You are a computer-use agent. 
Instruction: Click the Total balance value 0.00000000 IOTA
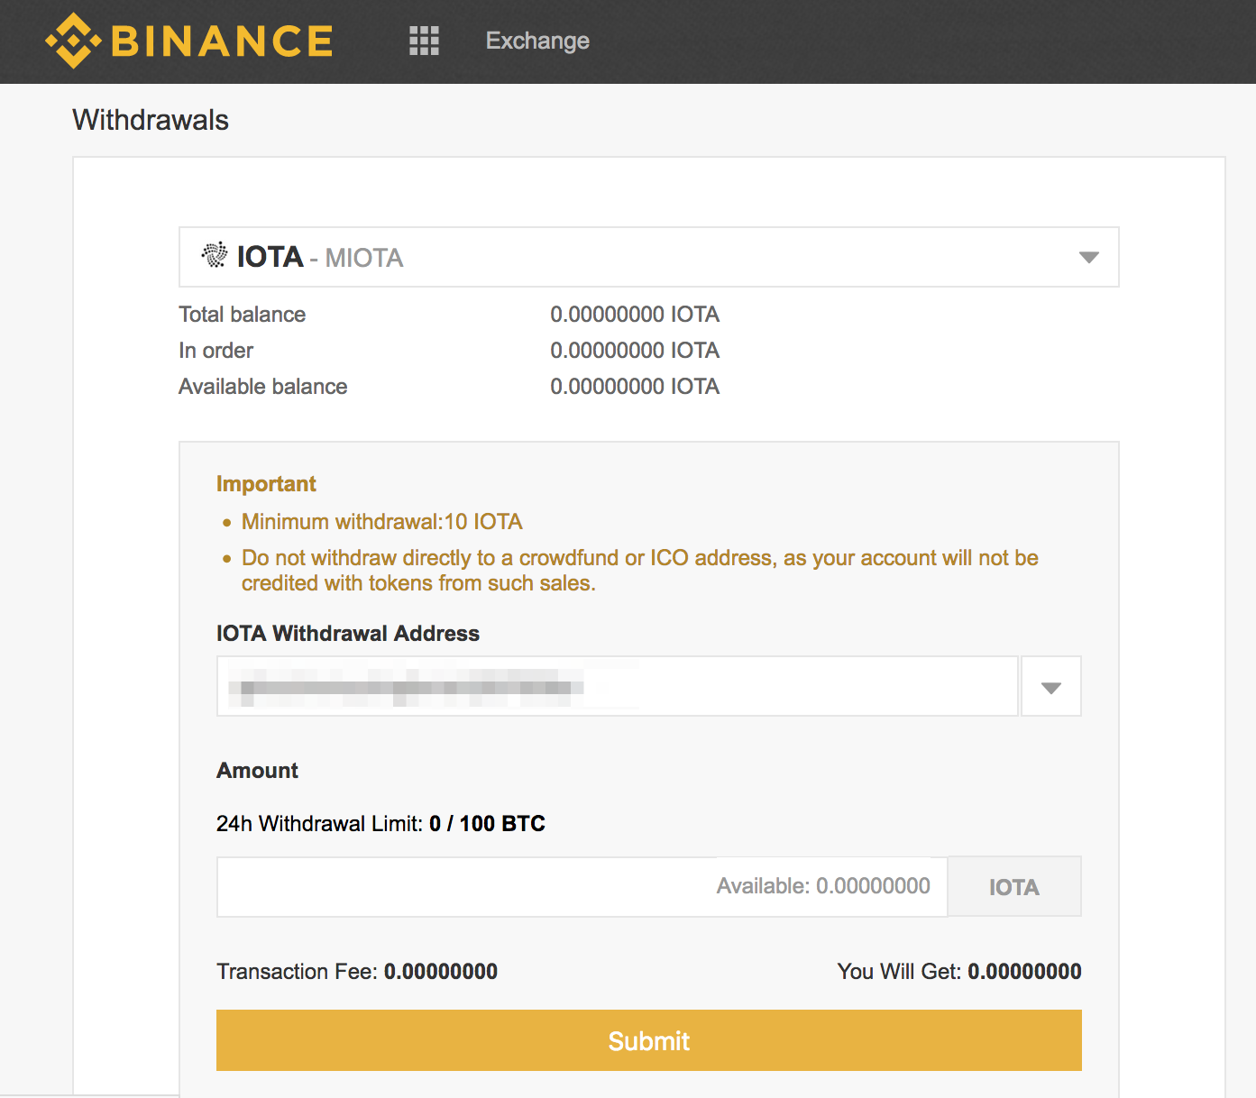pyautogui.click(x=635, y=315)
